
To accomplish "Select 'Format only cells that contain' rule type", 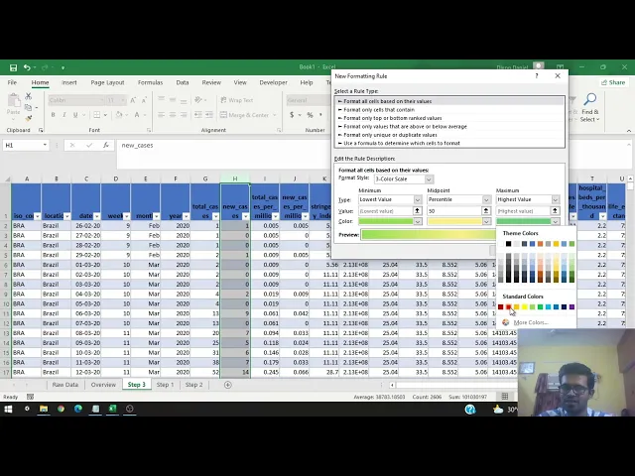I will [449, 110].
